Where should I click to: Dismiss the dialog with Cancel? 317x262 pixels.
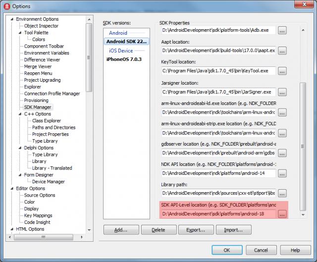261,250
